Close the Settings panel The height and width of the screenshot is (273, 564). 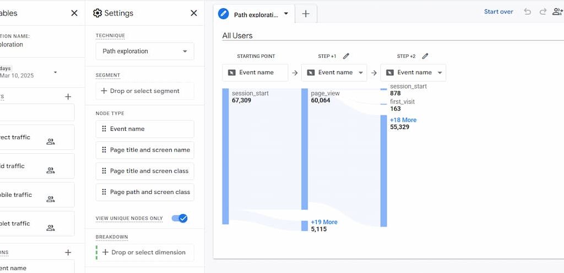193,13
